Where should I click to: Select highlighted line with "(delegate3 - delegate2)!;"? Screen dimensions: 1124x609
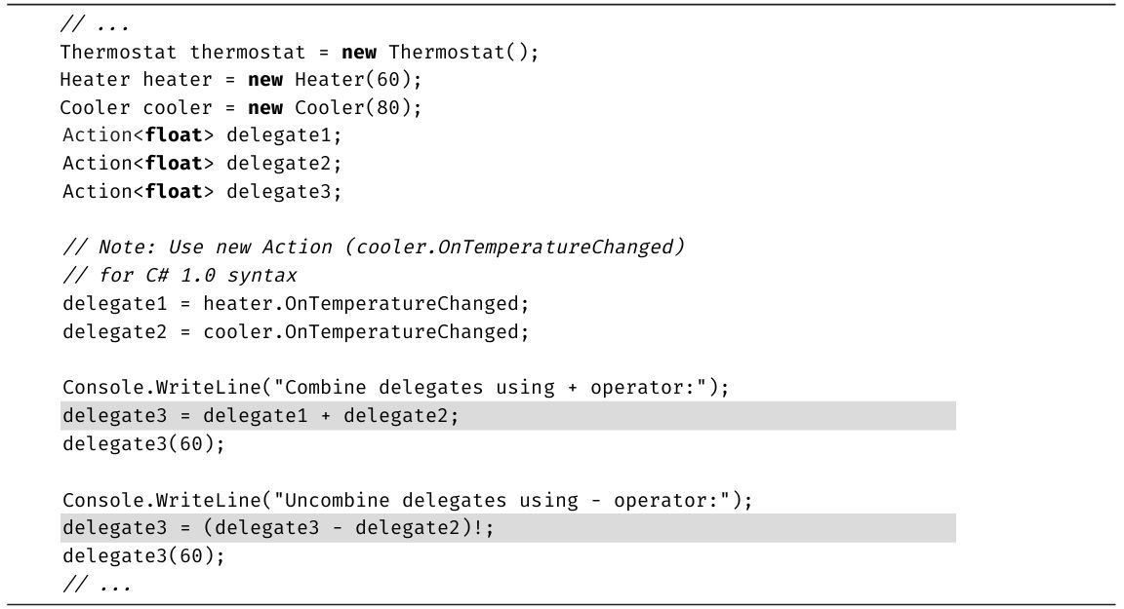tap(283, 529)
